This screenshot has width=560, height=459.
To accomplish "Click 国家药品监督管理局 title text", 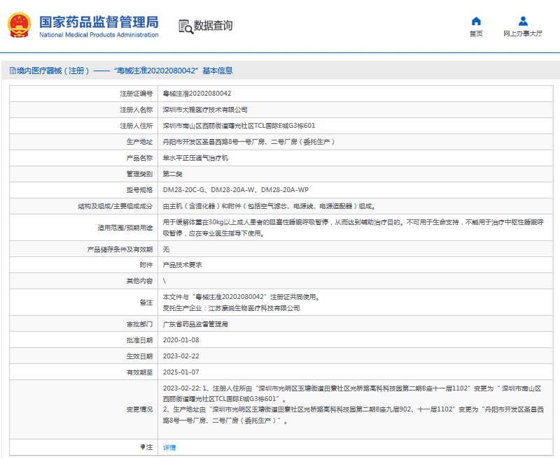I will coord(99,22).
